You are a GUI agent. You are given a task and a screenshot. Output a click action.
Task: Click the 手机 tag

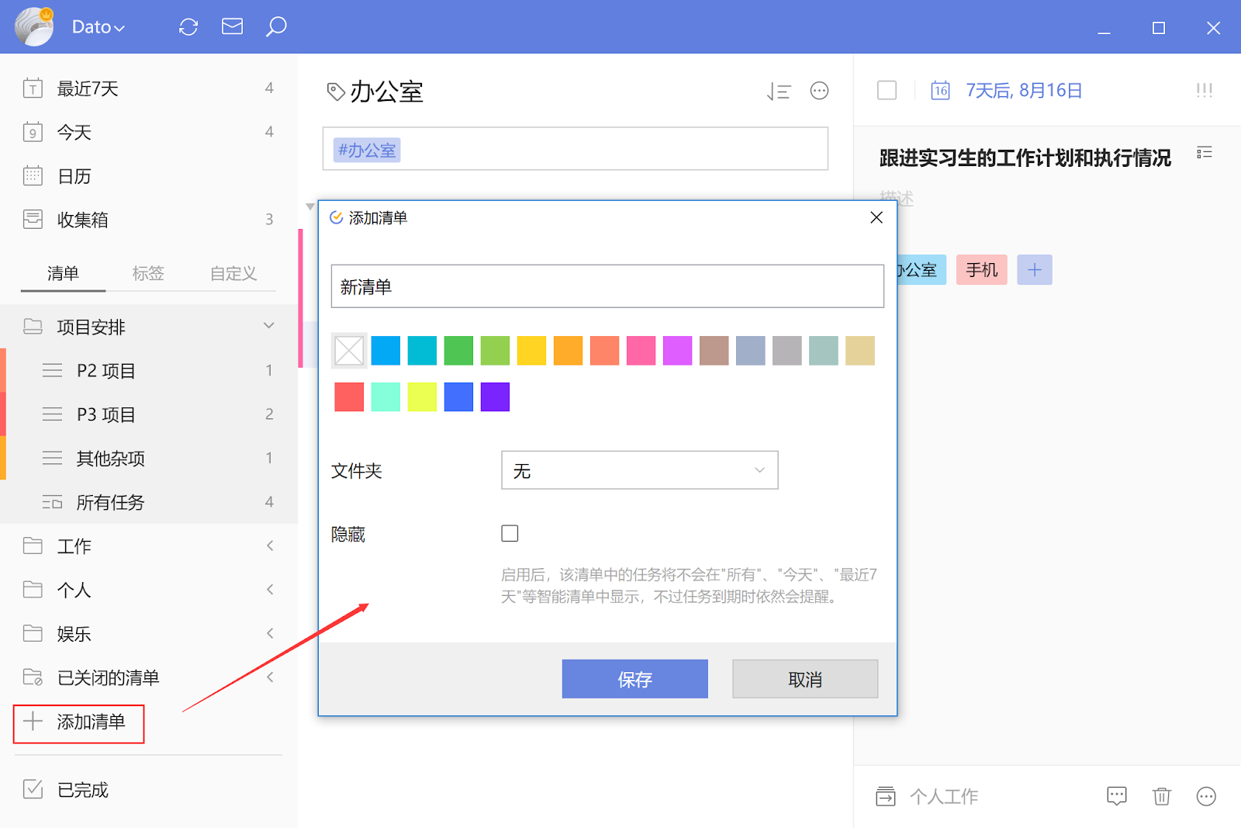pyautogui.click(x=981, y=270)
